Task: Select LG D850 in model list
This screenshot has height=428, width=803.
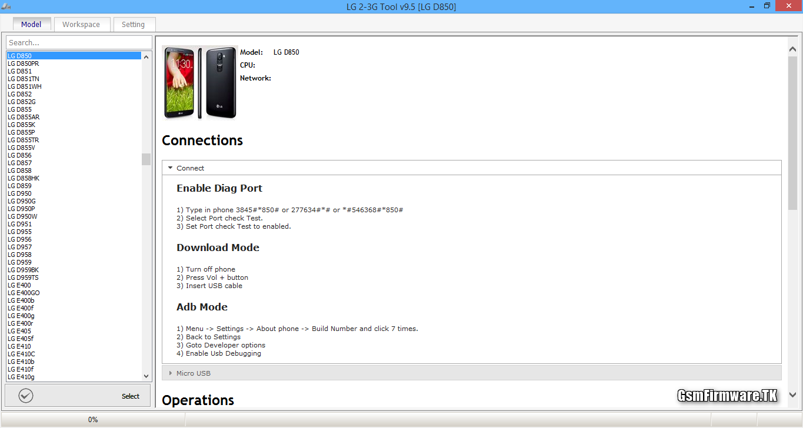Action: 74,56
